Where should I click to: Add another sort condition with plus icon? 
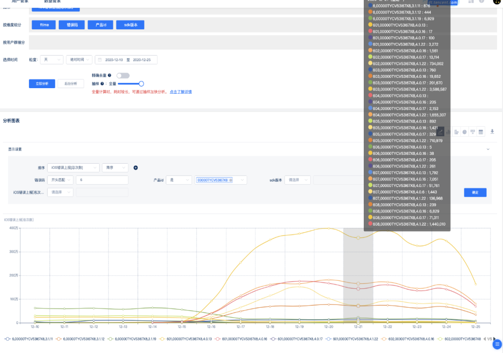(136, 168)
